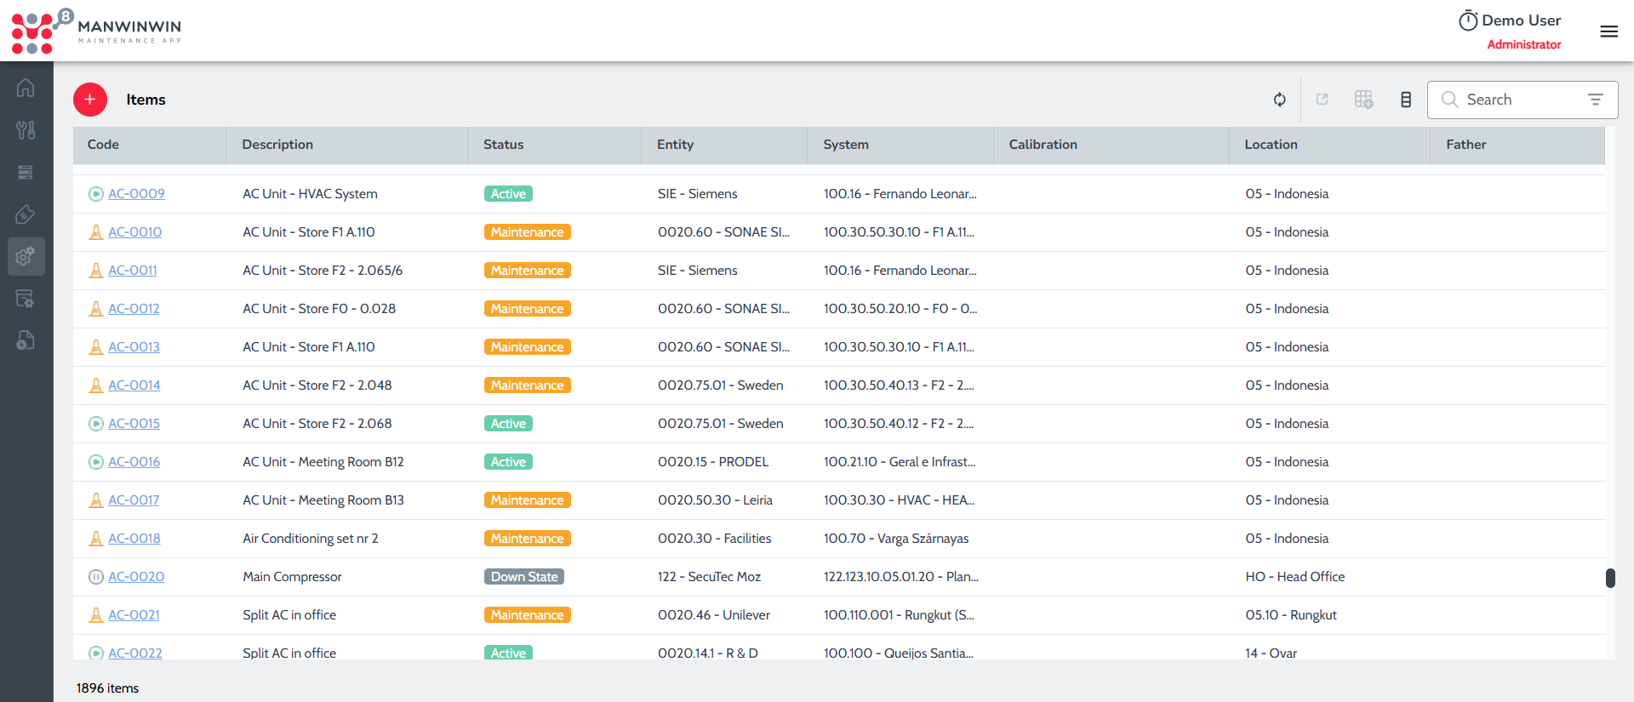Sort by the System column header
This screenshot has height=702, width=1634.
(x=900, y=145)
